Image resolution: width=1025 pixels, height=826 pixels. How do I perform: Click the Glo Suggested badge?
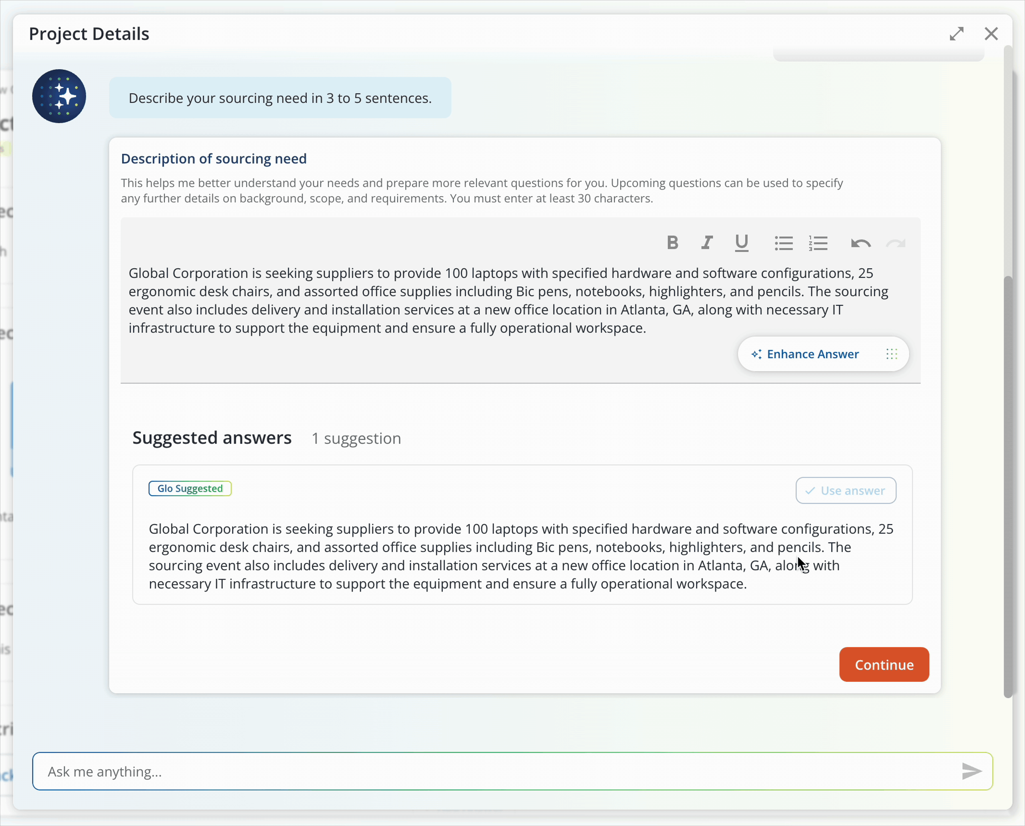[x=190, y=488]
